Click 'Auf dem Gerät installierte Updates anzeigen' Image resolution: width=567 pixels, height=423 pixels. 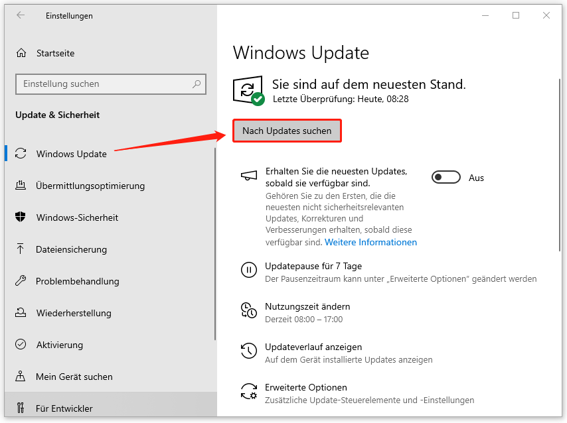coord(349,360)
